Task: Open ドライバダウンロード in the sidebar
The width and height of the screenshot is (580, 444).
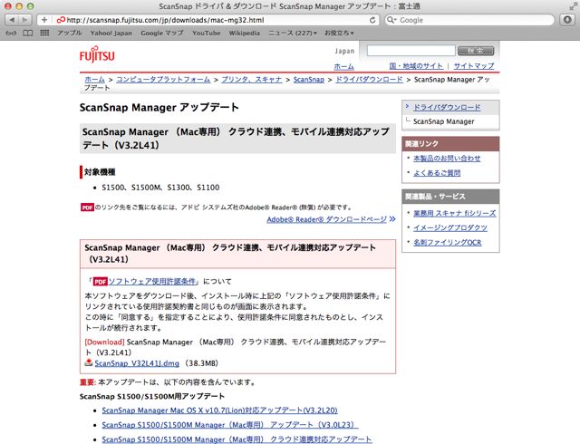Action: 447,107
